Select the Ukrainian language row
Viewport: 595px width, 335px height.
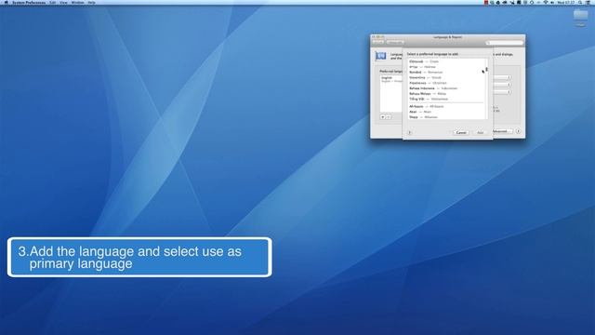point(446,83)
